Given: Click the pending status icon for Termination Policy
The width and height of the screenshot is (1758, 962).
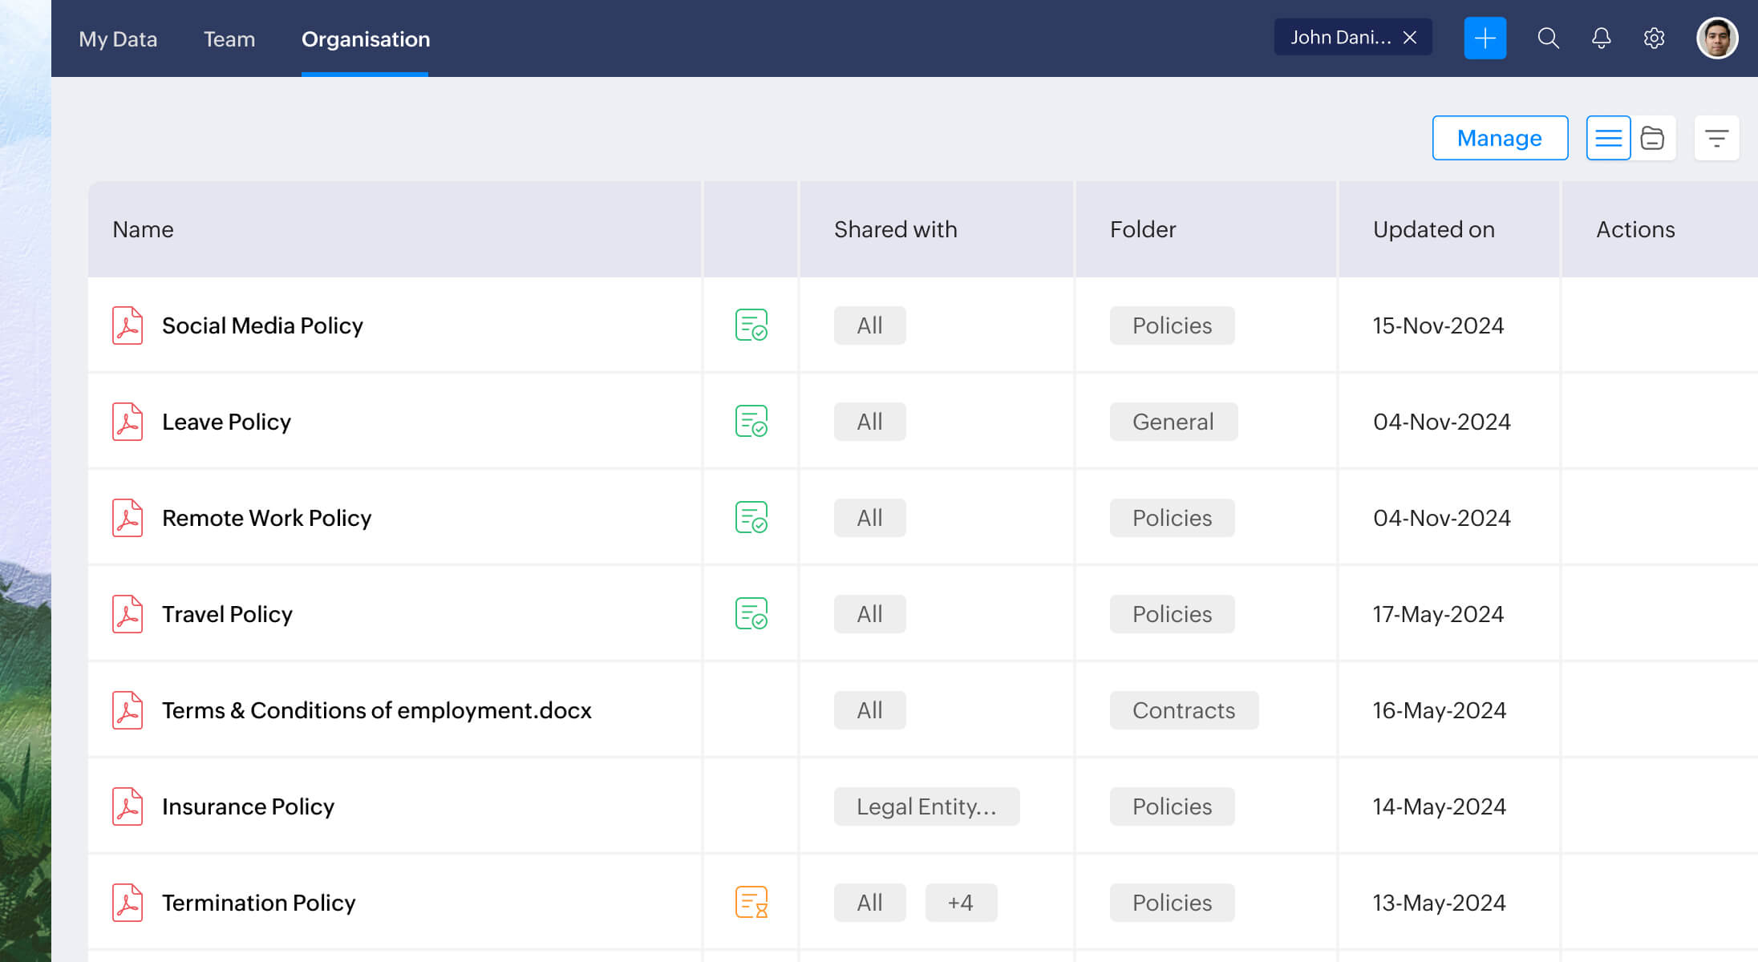Looking at the screenshot, I should (x=751, y=902).
